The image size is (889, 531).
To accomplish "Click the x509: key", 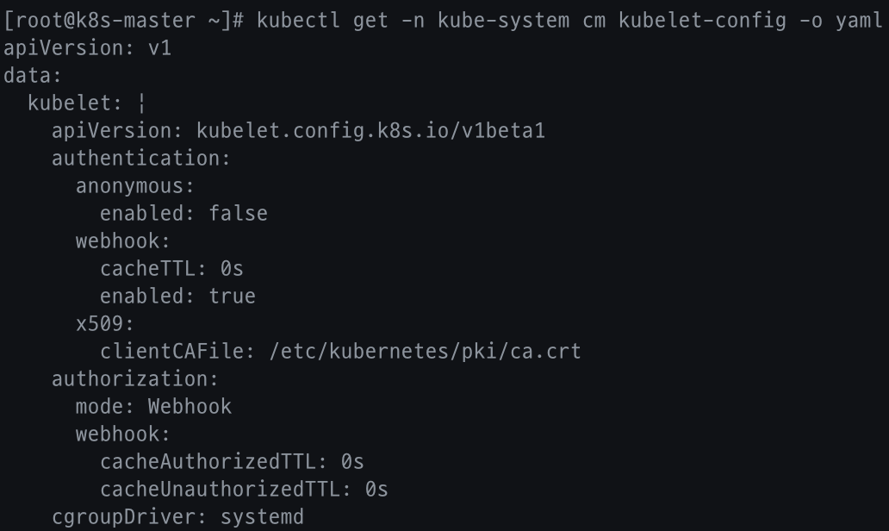I will [x=105, y=324].
